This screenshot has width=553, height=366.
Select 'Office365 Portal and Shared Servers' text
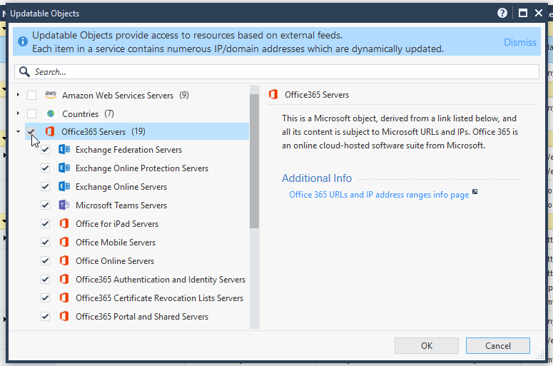coord(142,317)
